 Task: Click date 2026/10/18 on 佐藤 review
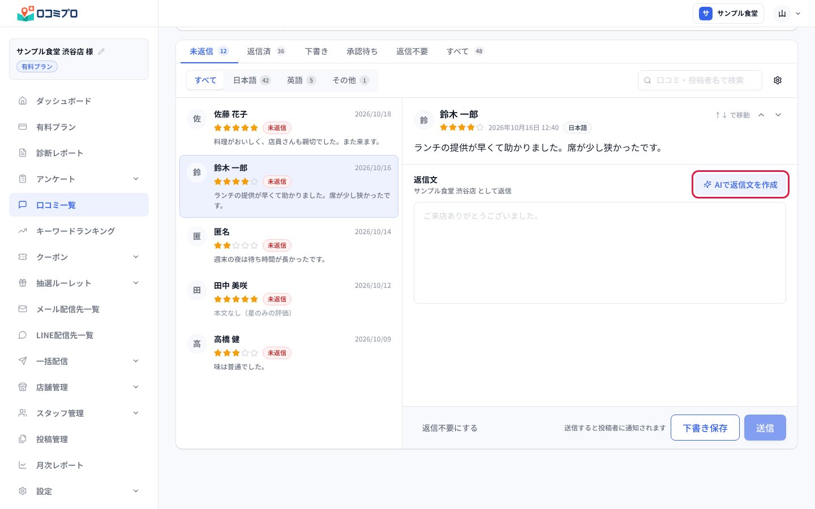(373, 114)
